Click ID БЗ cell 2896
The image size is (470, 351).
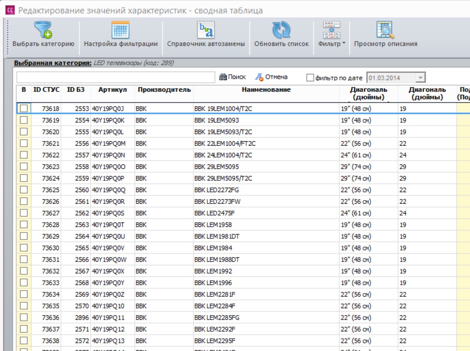75,318
